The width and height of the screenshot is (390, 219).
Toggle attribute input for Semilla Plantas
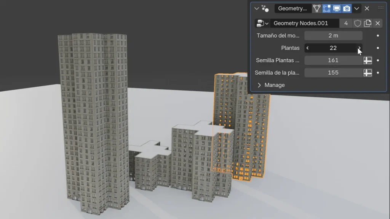point(368,60)
